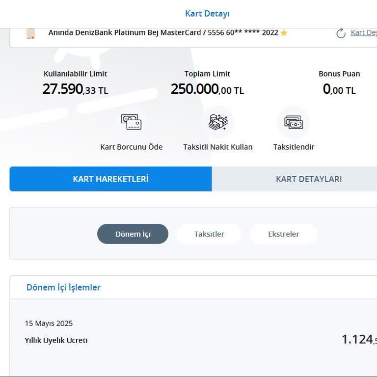This screenshot has width=377, height=377.
Task: Click the Taksitli Nakit Kullan label
Action: 218,147
